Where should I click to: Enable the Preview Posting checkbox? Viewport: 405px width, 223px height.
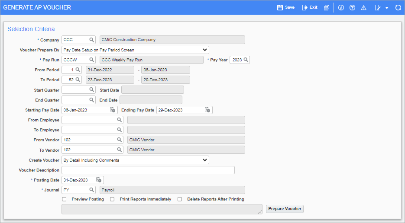tap(64, 199)
